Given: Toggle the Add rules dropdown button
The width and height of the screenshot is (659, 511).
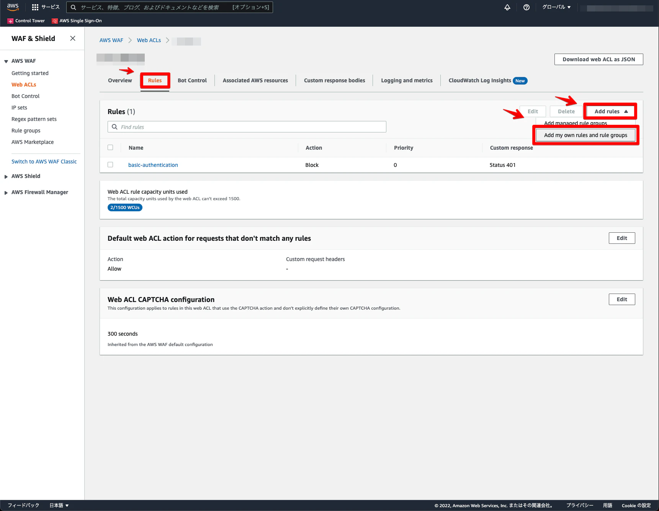Looking at the screenshot, I should point(611,111).
